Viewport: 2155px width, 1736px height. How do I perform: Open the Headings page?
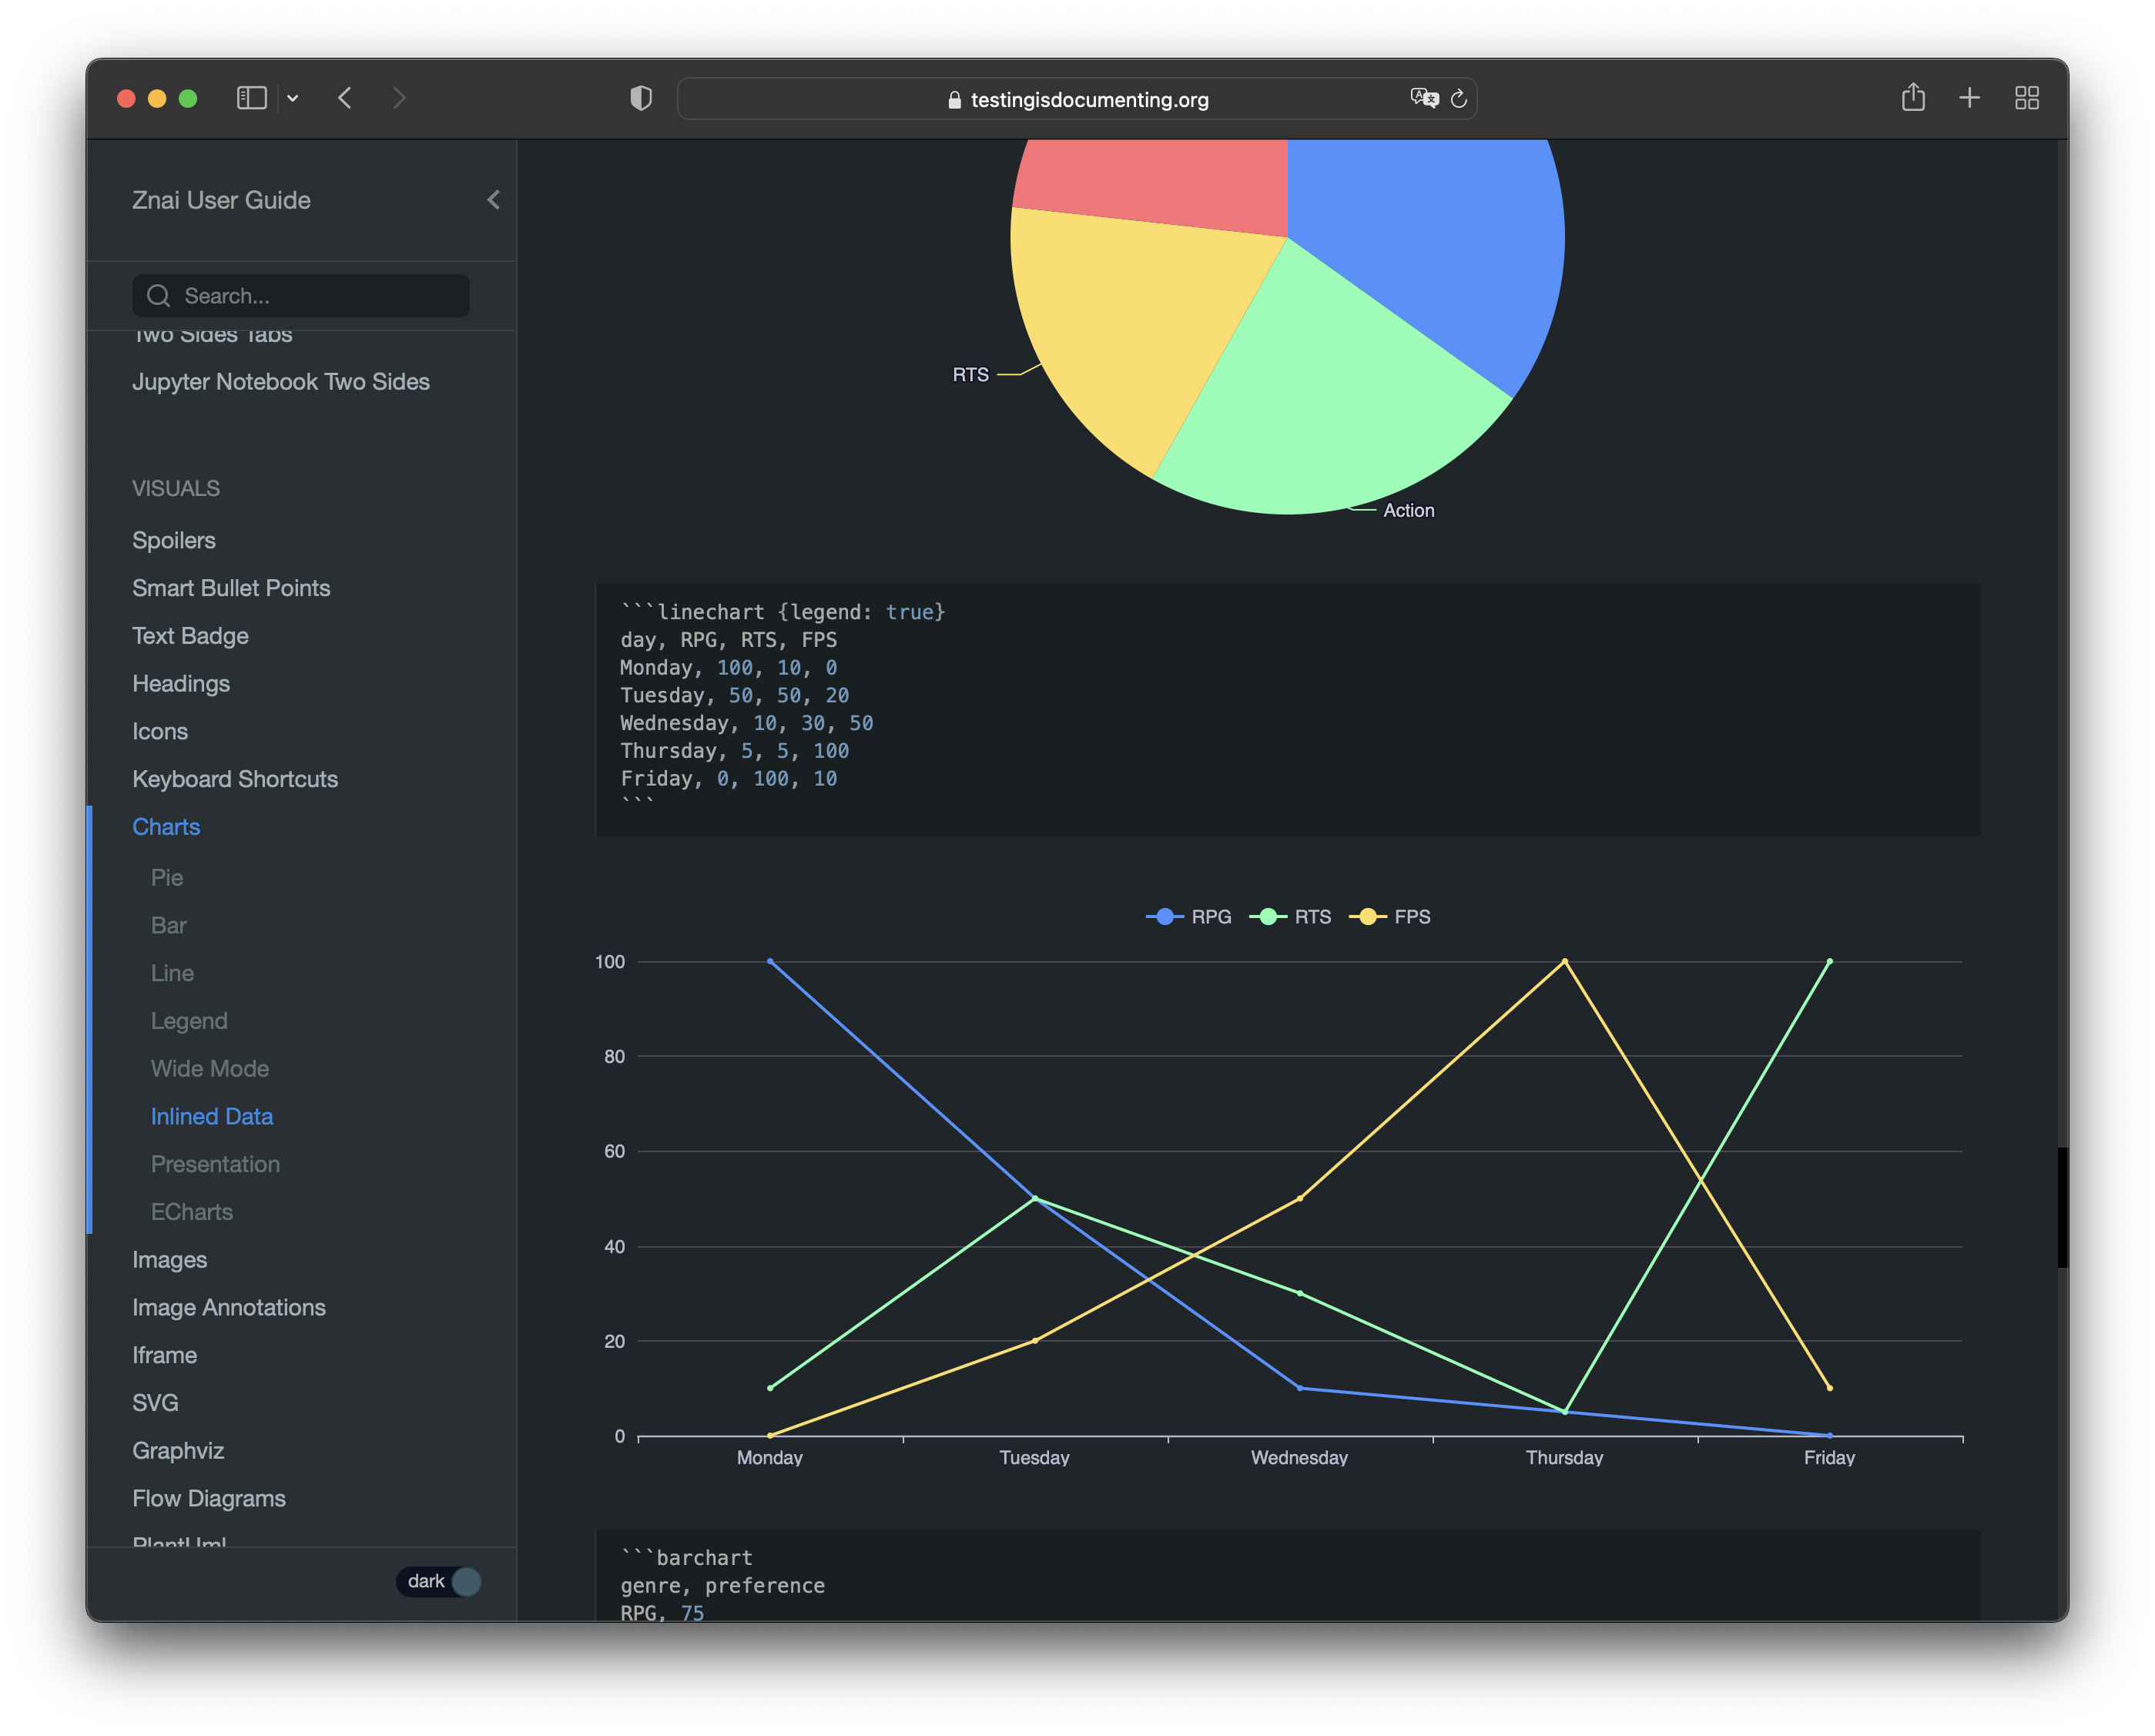tap(181, 684)
